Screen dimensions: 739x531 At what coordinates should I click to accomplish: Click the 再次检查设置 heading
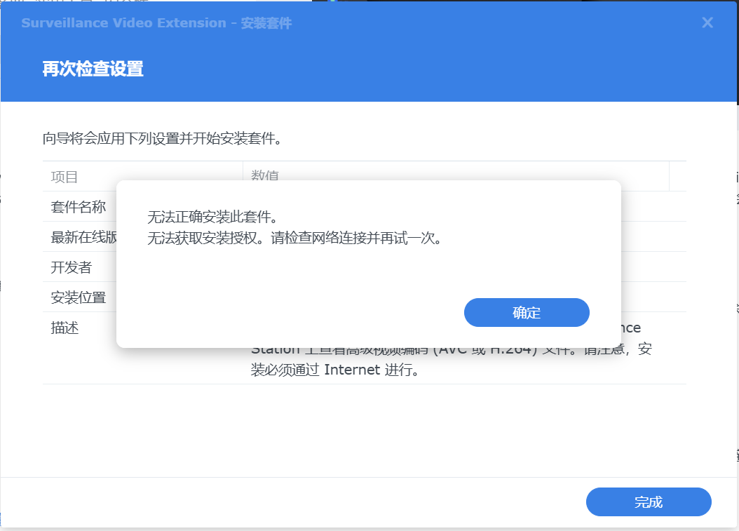pos(93,69)
